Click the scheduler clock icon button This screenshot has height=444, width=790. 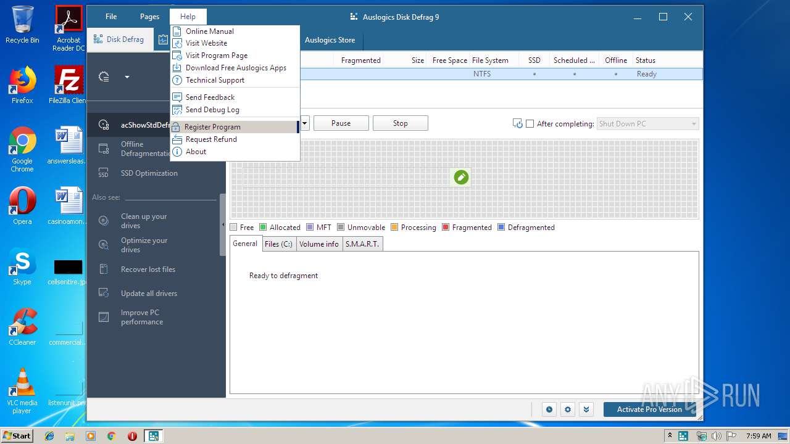pyautogui.click(x=549, y=409)
